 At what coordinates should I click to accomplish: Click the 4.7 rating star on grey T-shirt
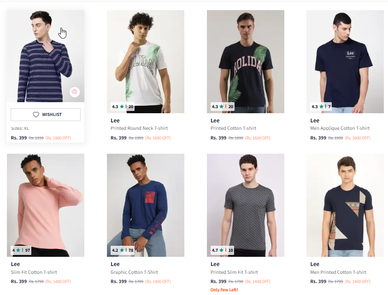pyautogui.click(x=222, y=250)
